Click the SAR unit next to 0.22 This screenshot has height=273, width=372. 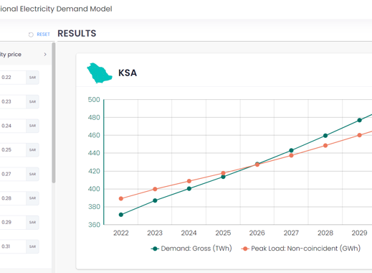tap(32, 78)
